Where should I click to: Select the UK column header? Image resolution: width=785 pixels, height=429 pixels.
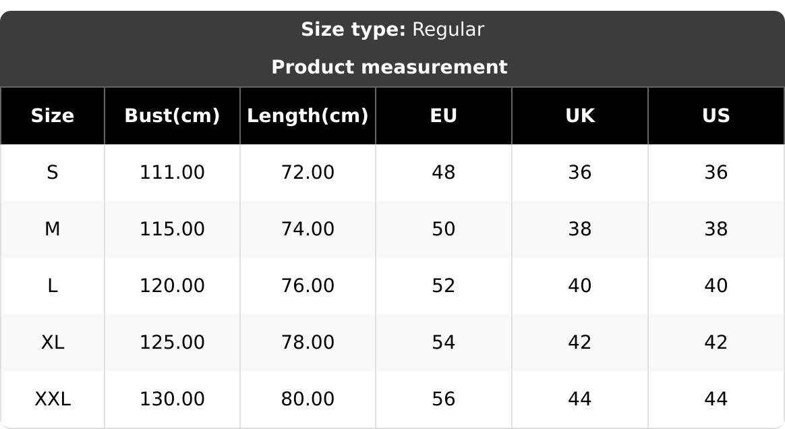tap(580, 116)
